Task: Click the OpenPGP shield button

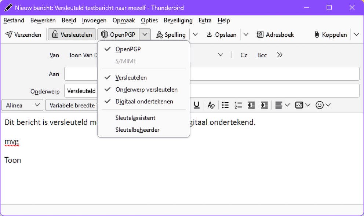Action: pos(118,34)
